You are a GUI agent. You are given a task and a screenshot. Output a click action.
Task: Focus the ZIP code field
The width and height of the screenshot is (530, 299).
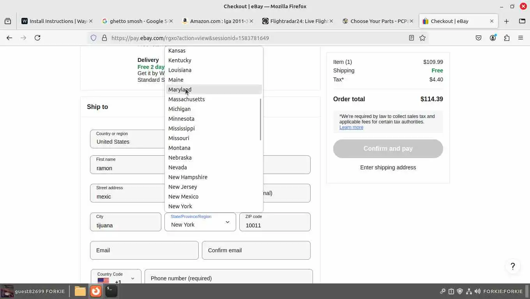click(x=275, y=222)
